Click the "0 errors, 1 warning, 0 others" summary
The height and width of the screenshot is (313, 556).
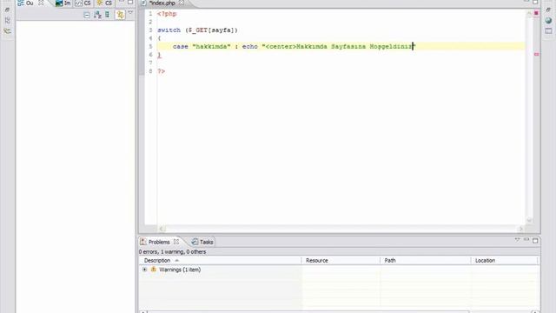[172, 251]
